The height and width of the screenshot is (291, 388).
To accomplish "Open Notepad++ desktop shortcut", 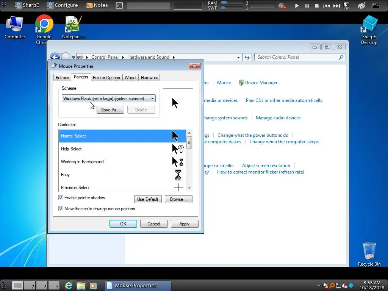I will point(74,27).
